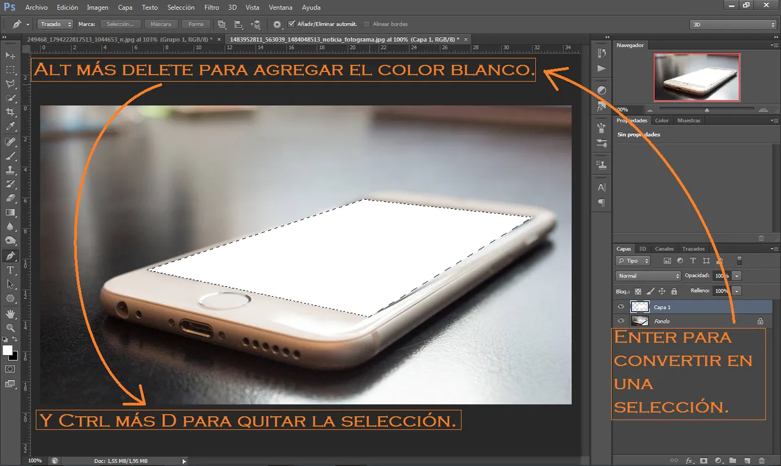Open 3D workspace dropdown

click(733, 24)
